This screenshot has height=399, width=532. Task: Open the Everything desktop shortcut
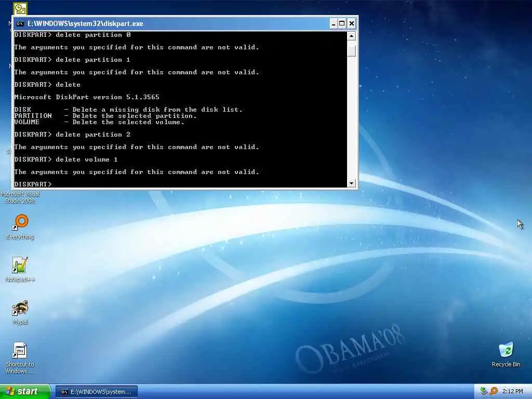pyautogui.click(x=20, y=227)
